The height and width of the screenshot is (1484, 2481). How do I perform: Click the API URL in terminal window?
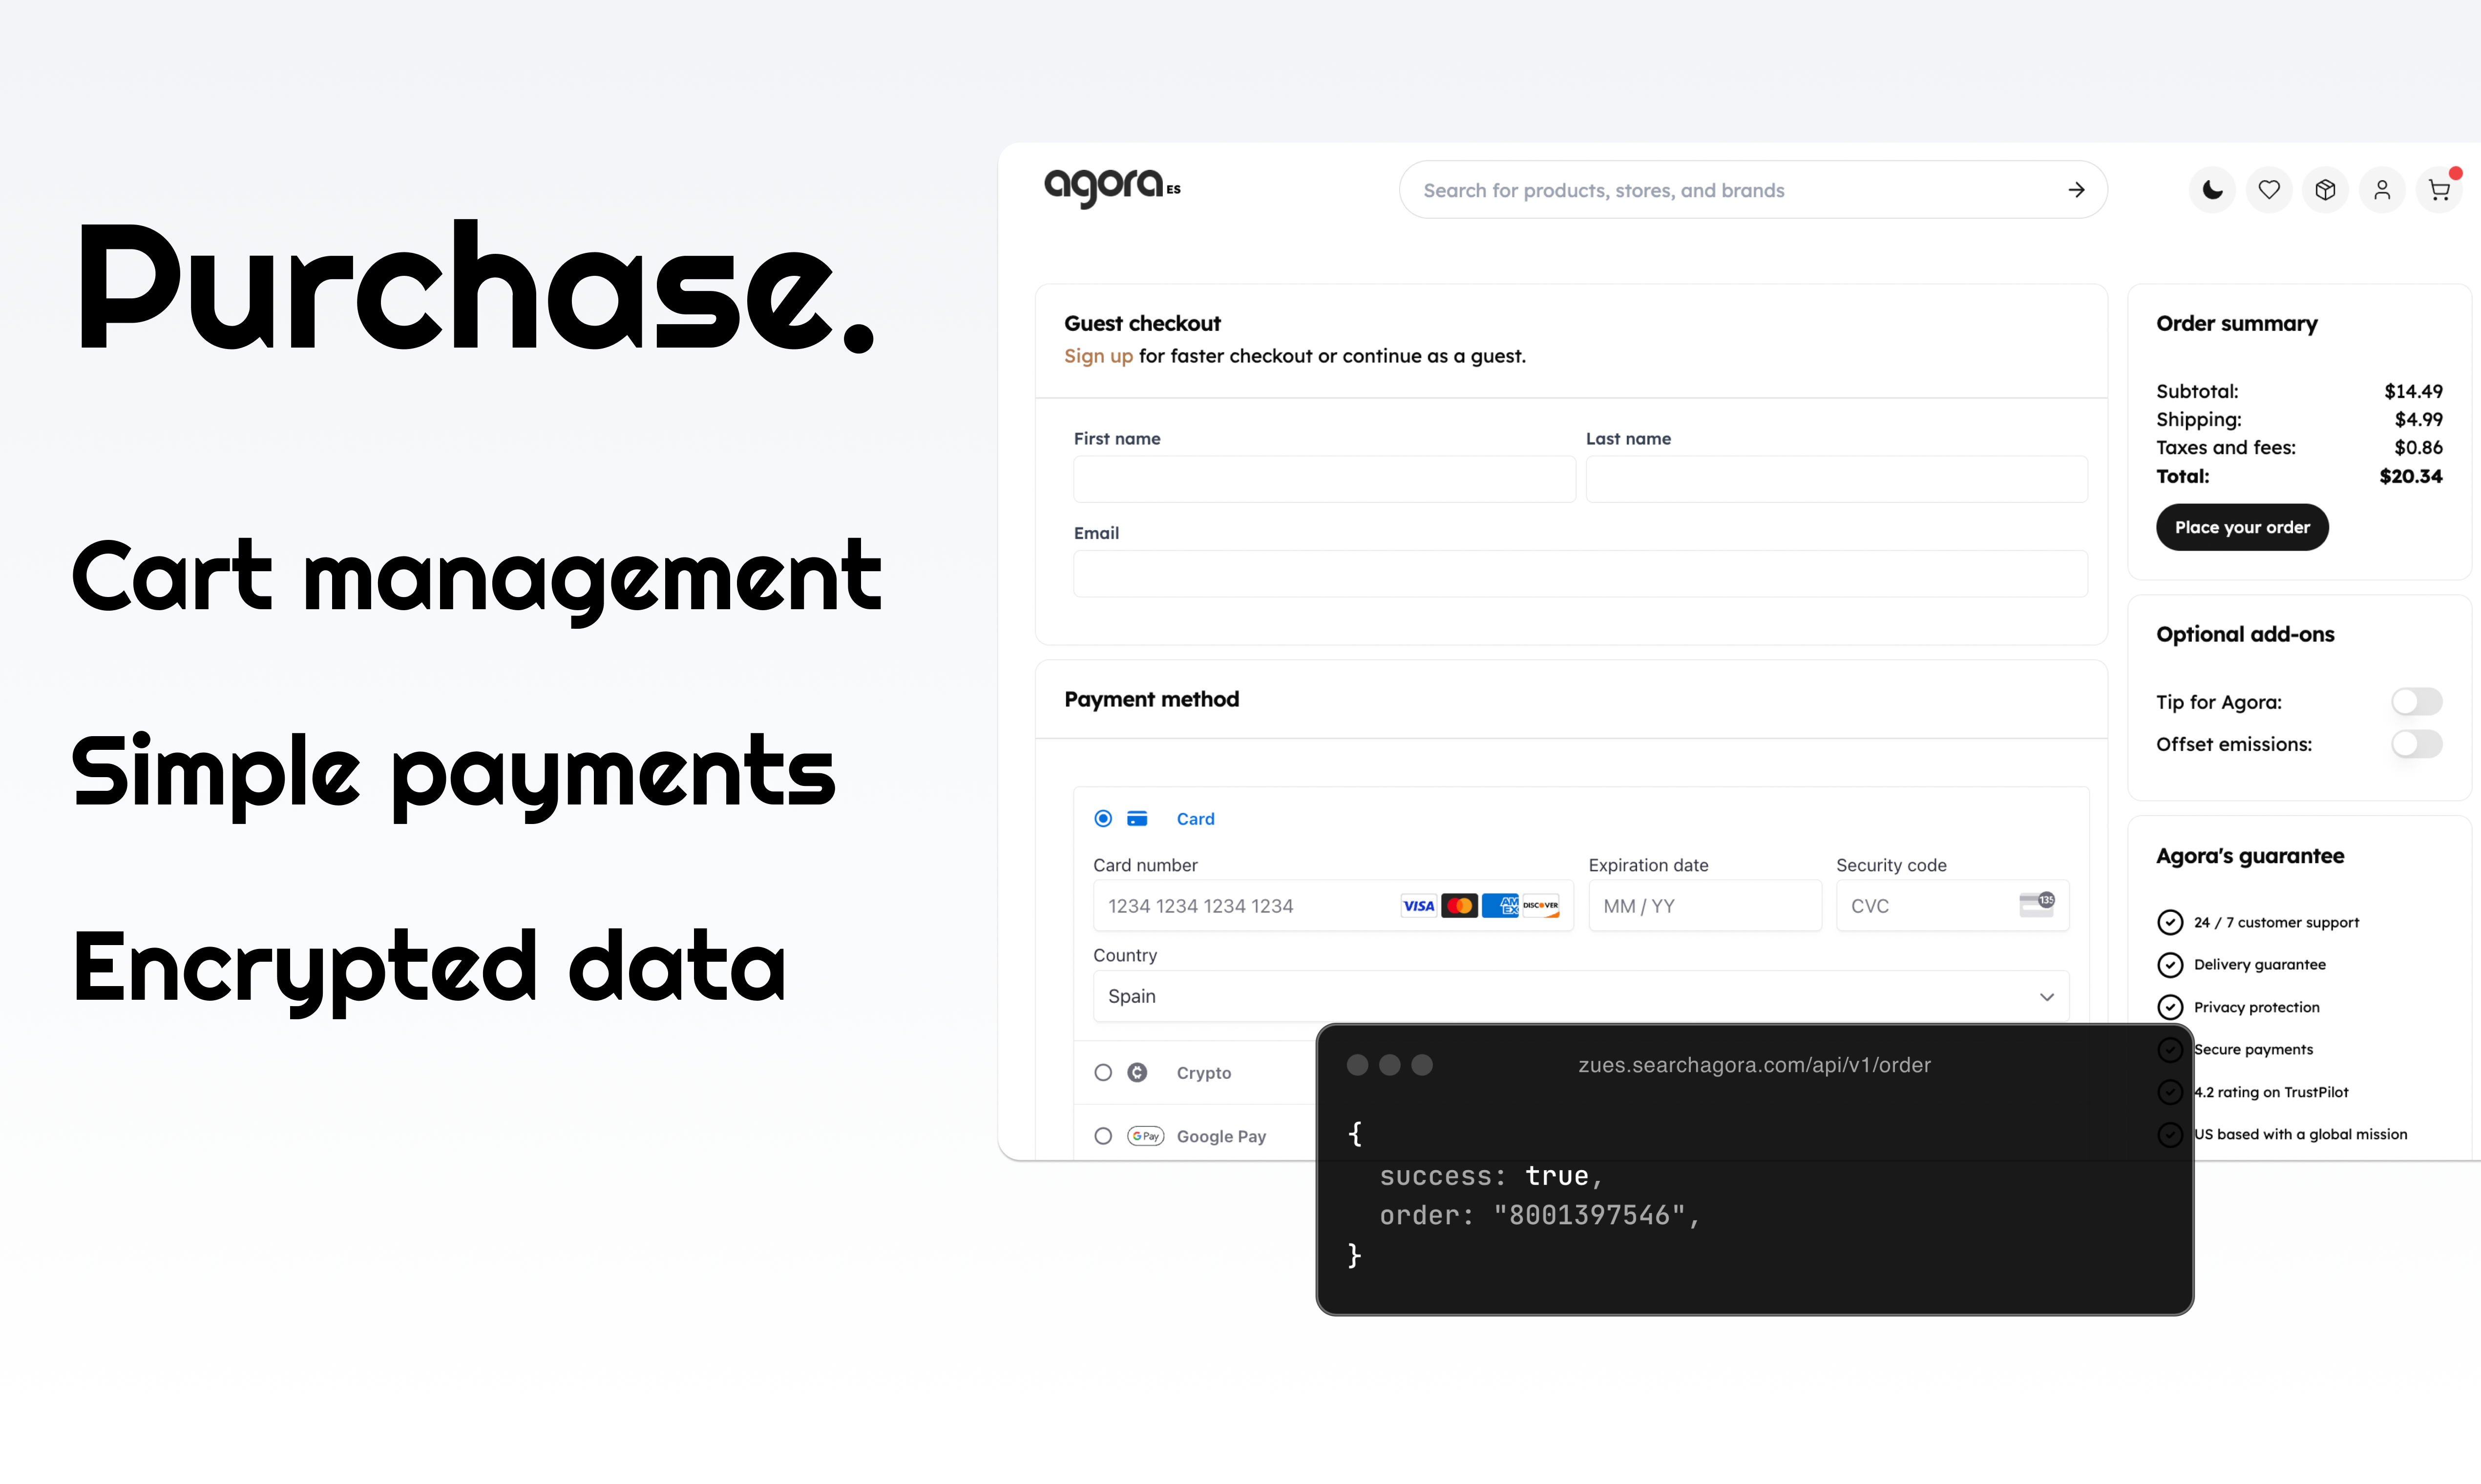[1755, 1065]
